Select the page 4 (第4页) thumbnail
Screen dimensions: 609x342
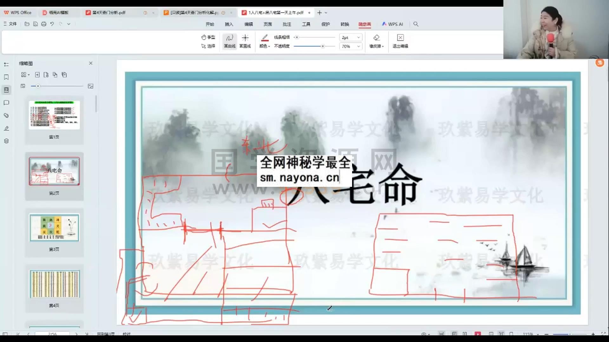click(x=54, y=284)
